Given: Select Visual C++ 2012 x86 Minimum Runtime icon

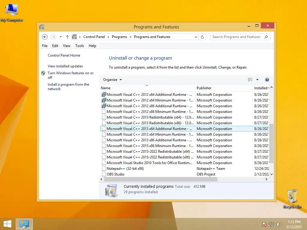Looking at the screenshot, I should coord(104,111).
